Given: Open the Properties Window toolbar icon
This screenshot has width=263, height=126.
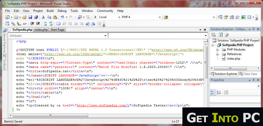Looking at the screenshot, I should coord(226,17).
